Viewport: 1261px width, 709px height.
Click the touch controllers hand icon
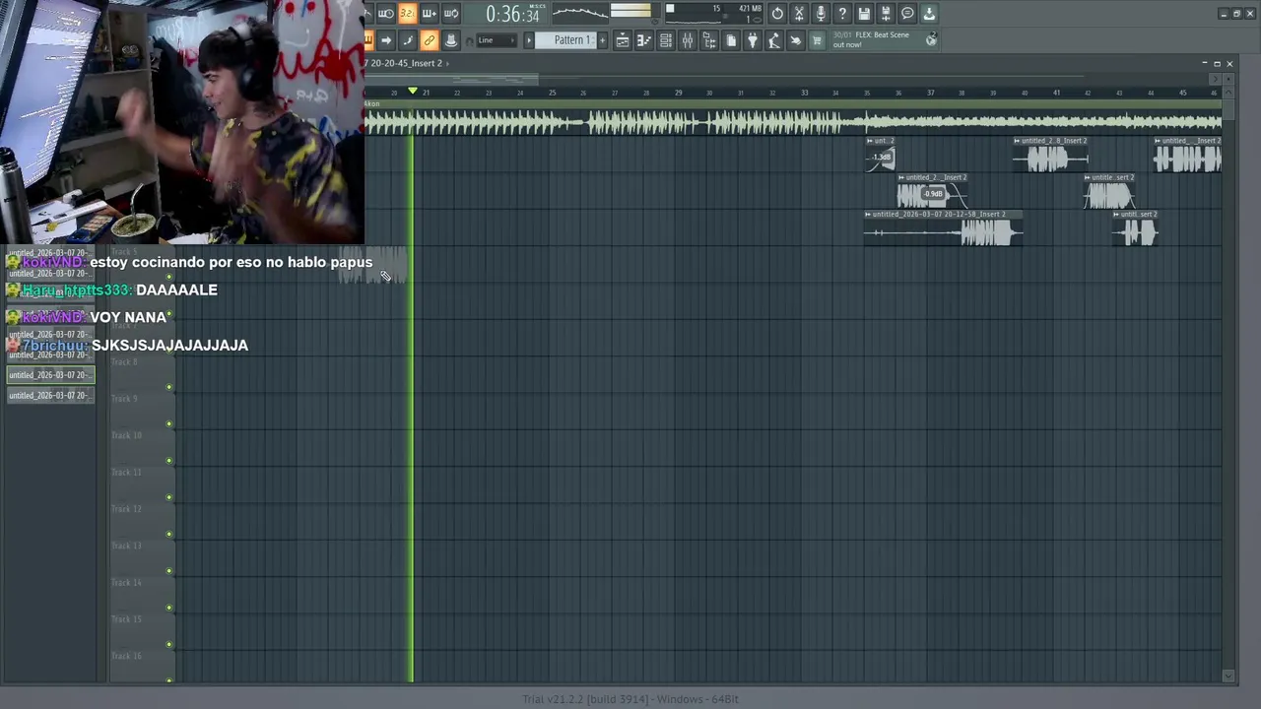click(796, 40)
